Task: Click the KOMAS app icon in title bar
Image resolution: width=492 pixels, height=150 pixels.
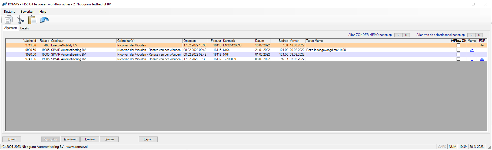Action: [5, 4]
